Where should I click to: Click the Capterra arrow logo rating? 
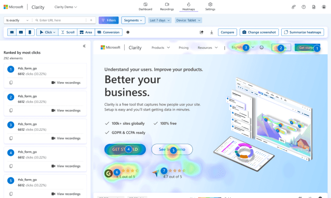(x=156, y=173)
